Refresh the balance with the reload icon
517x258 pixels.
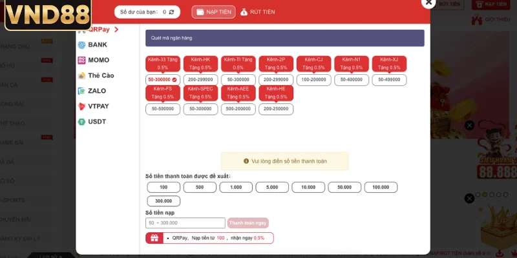pyautogui.click(x=171, y=12)
